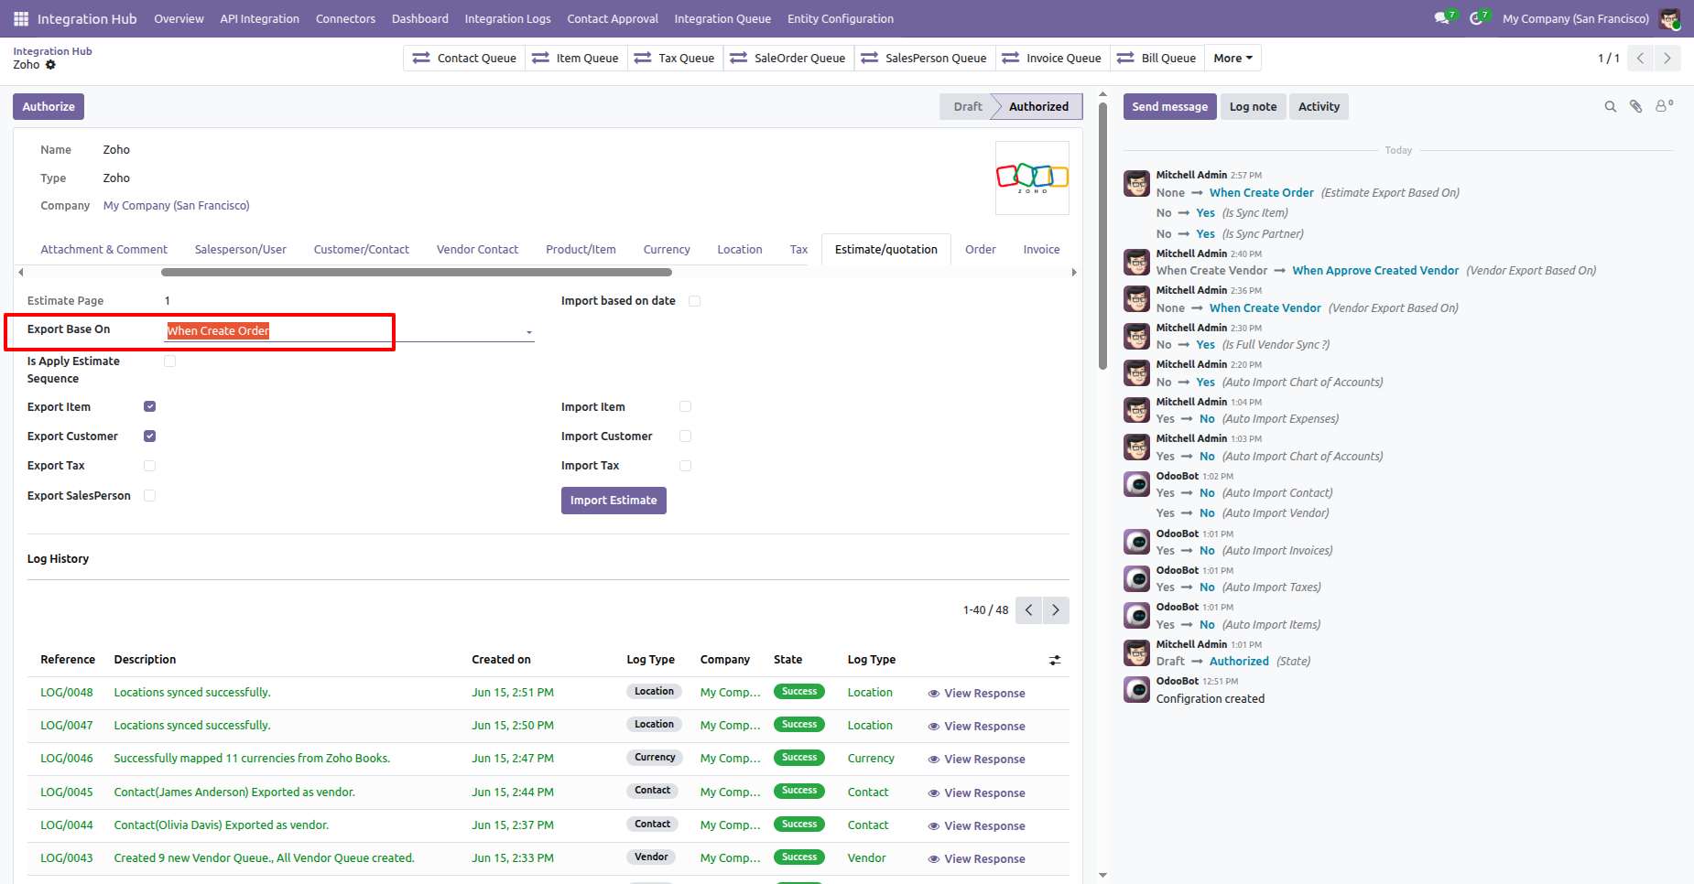1694x884 pixels.
Task: Enable the Import Tax checkbox
Action: pyautogui.click(x=686, y=466)
